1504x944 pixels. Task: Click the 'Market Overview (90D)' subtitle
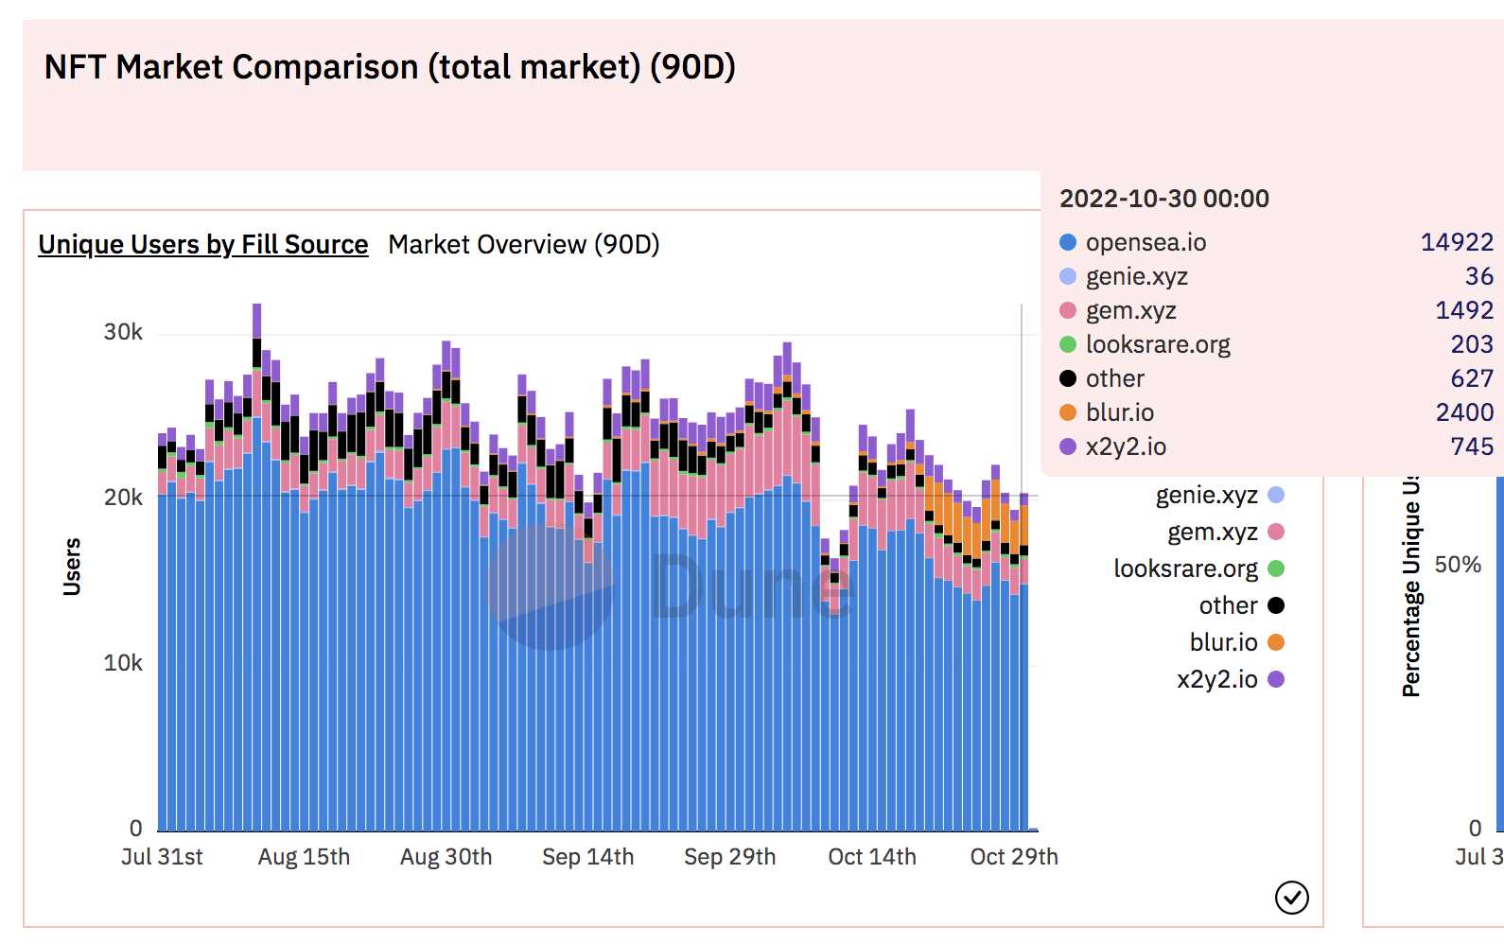point(523,244)
